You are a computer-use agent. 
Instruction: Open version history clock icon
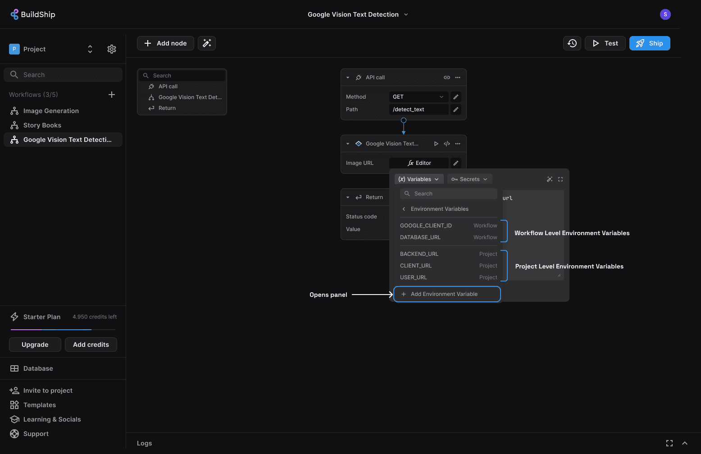pos(572,43)
